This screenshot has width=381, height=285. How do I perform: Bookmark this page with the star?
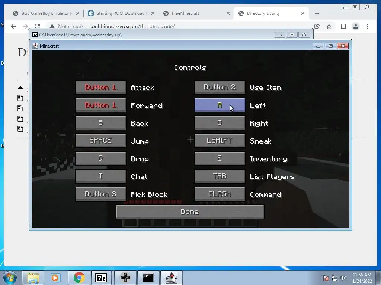click(x=329, y=26)
